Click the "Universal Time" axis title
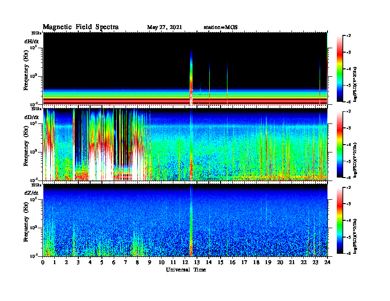The width and height of the screenshot is (390, 301). point(186,270)
